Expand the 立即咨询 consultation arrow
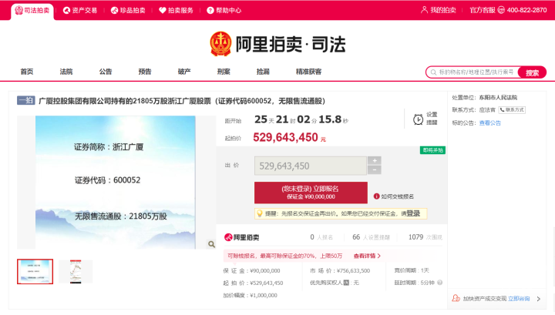The image size is (555, 315). (x=540, y=299)
